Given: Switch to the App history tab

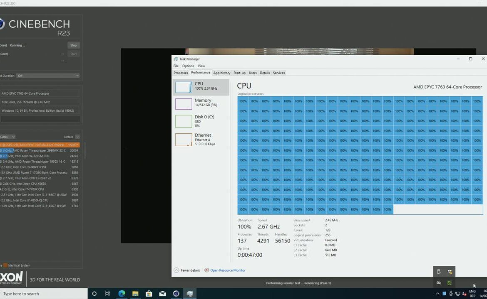Looking at the screenshot, I should point(221,73).
